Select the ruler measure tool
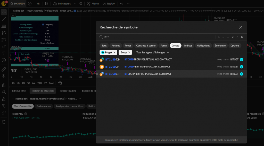Image resolution: width=264 pixels, height=146 pixels. [4, 69]
